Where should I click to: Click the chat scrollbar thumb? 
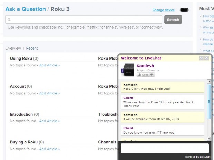209,102
